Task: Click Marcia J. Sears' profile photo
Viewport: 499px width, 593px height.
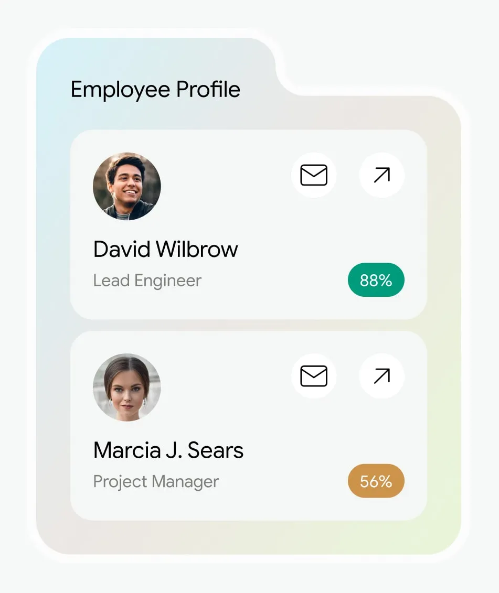Action: click(x=127, y=387)
